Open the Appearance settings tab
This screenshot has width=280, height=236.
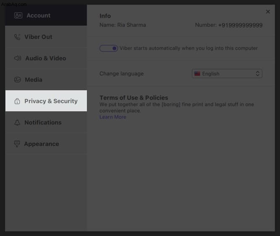coord(46,144)
